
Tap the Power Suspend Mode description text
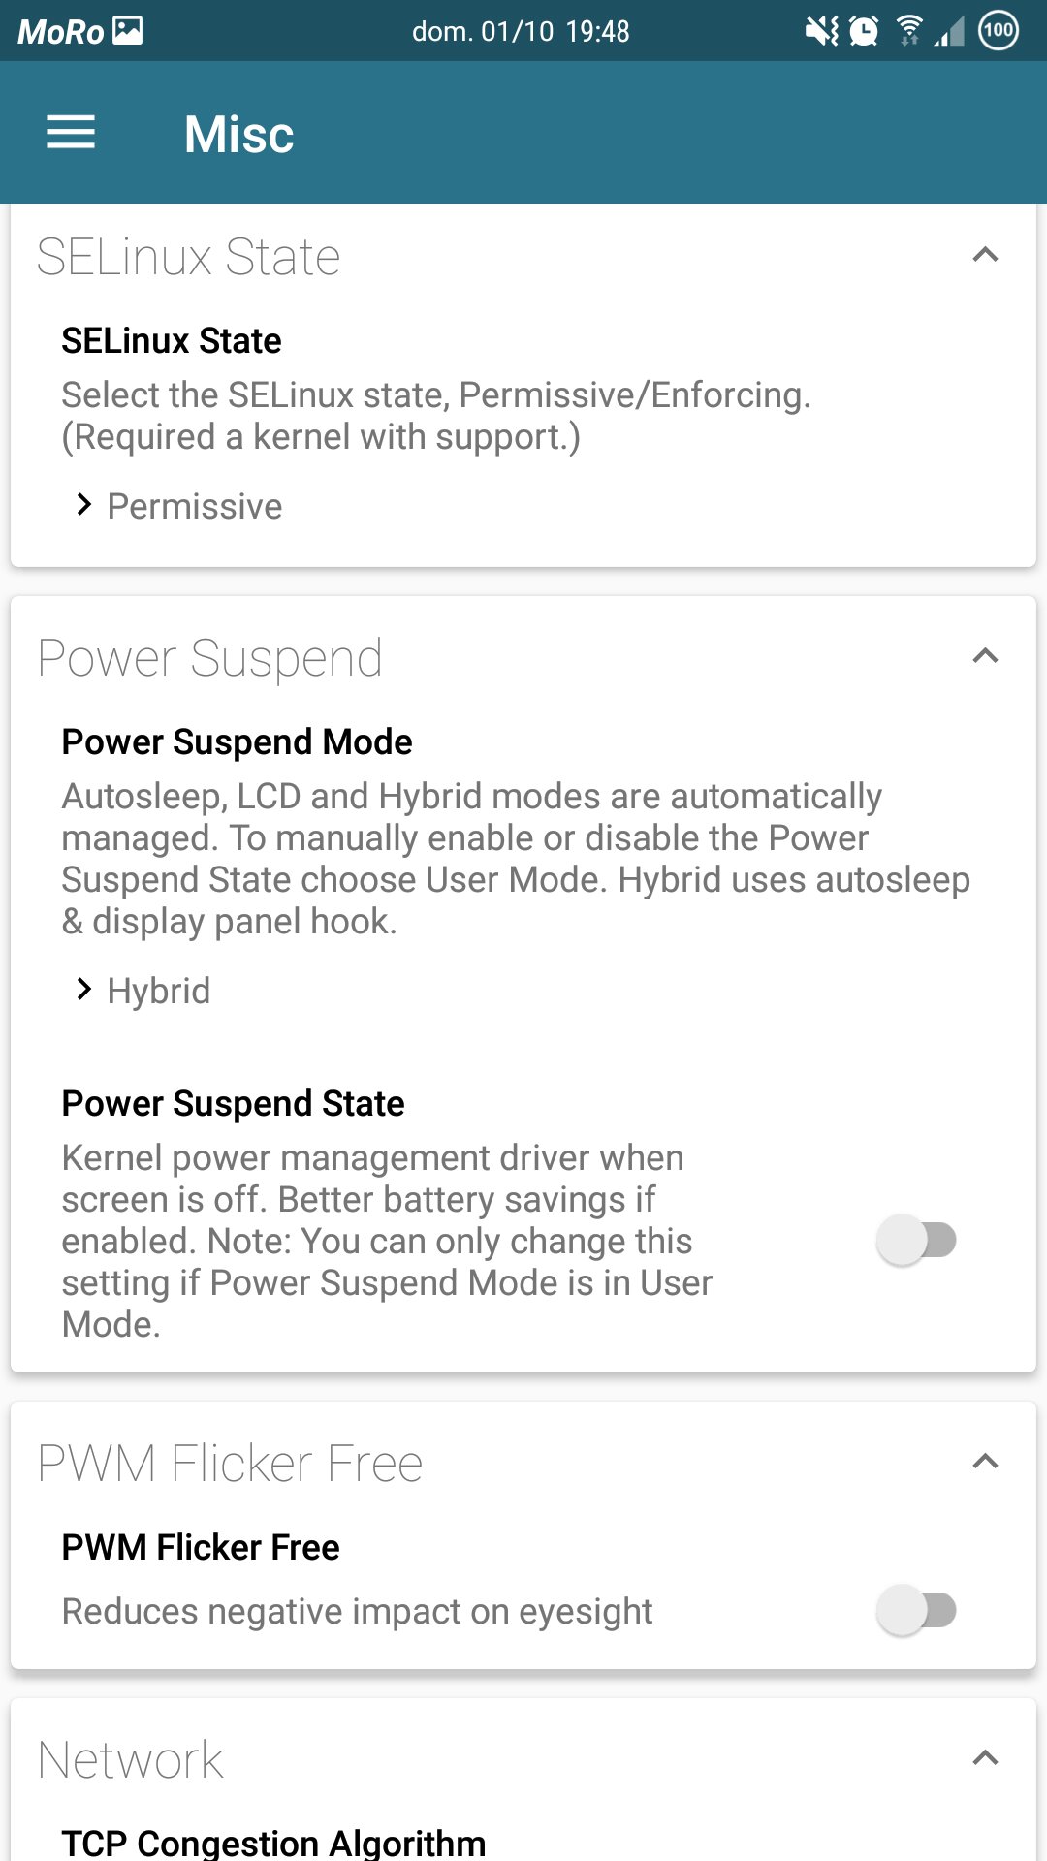pos(516,859)
